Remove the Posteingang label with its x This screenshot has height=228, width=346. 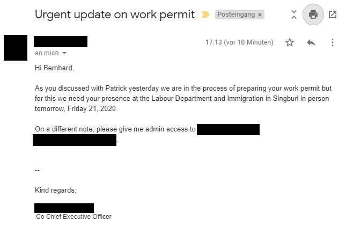pyautogui.click(x=260, y=15)
